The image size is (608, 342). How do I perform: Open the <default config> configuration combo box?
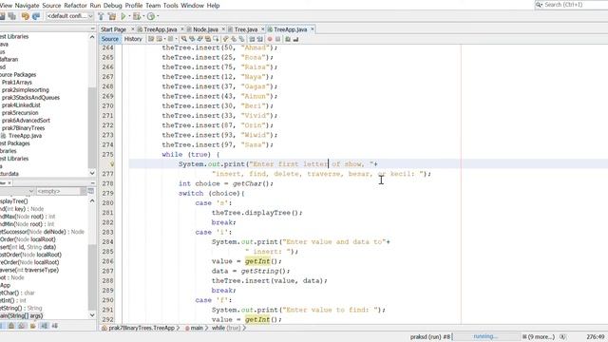(x=69, y=16)
